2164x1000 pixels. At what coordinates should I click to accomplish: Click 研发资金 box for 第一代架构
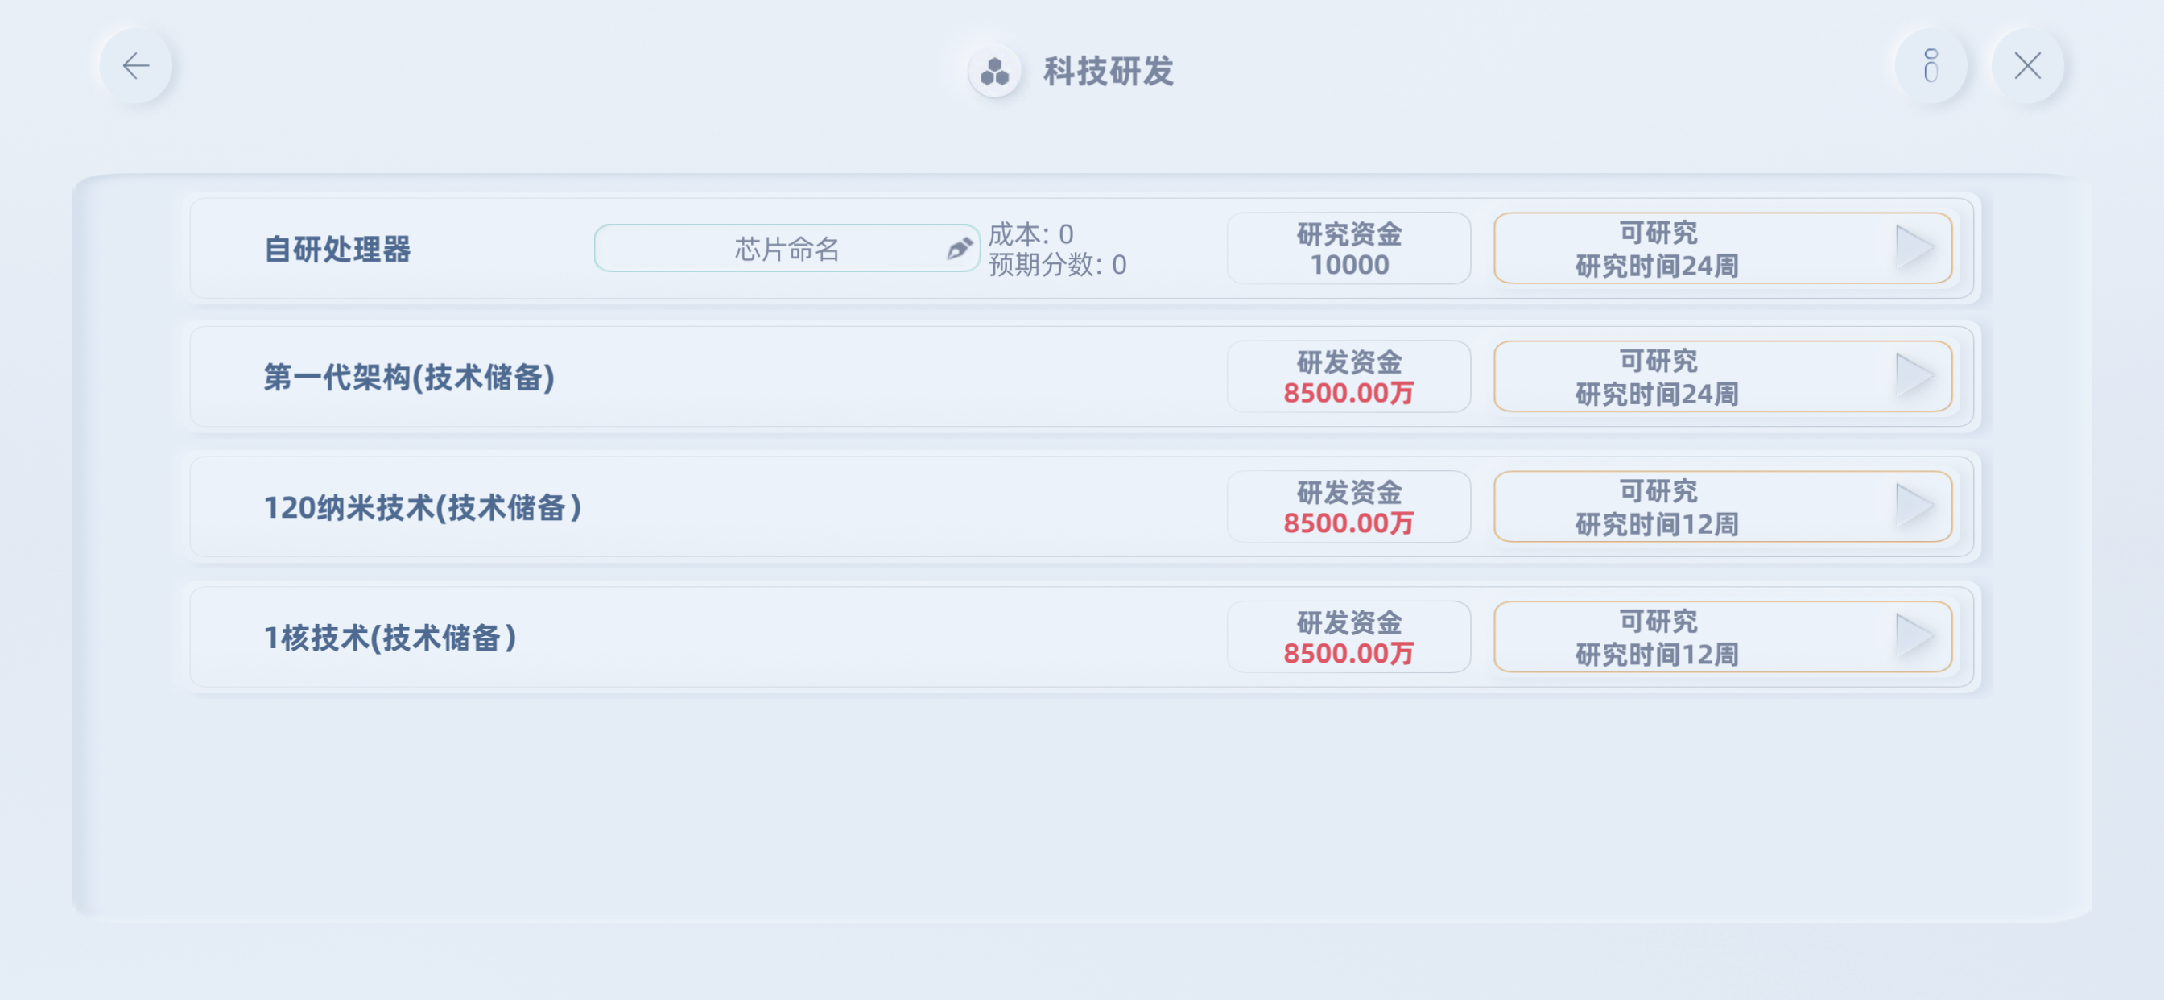pyautogui.click(x=1348, y=377)
